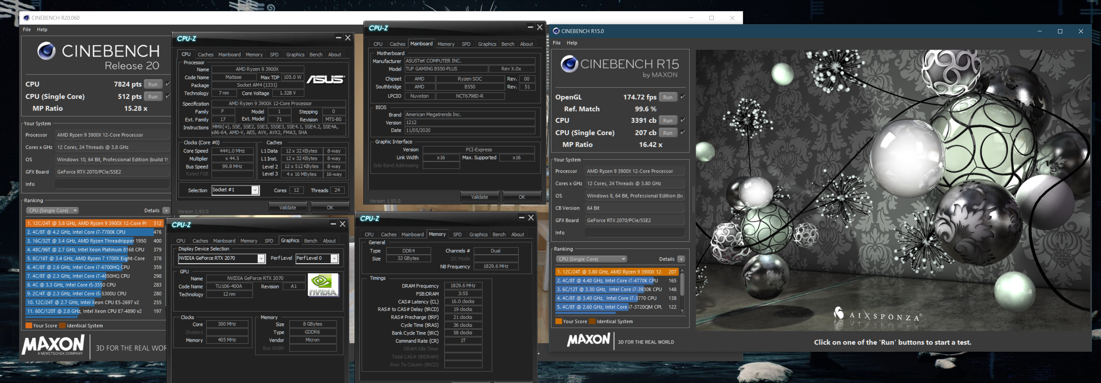Viewport: 1101px width, 383px height.
Task: Minimize the CPU-Z Memory window
Action: (x=521, y=218)
